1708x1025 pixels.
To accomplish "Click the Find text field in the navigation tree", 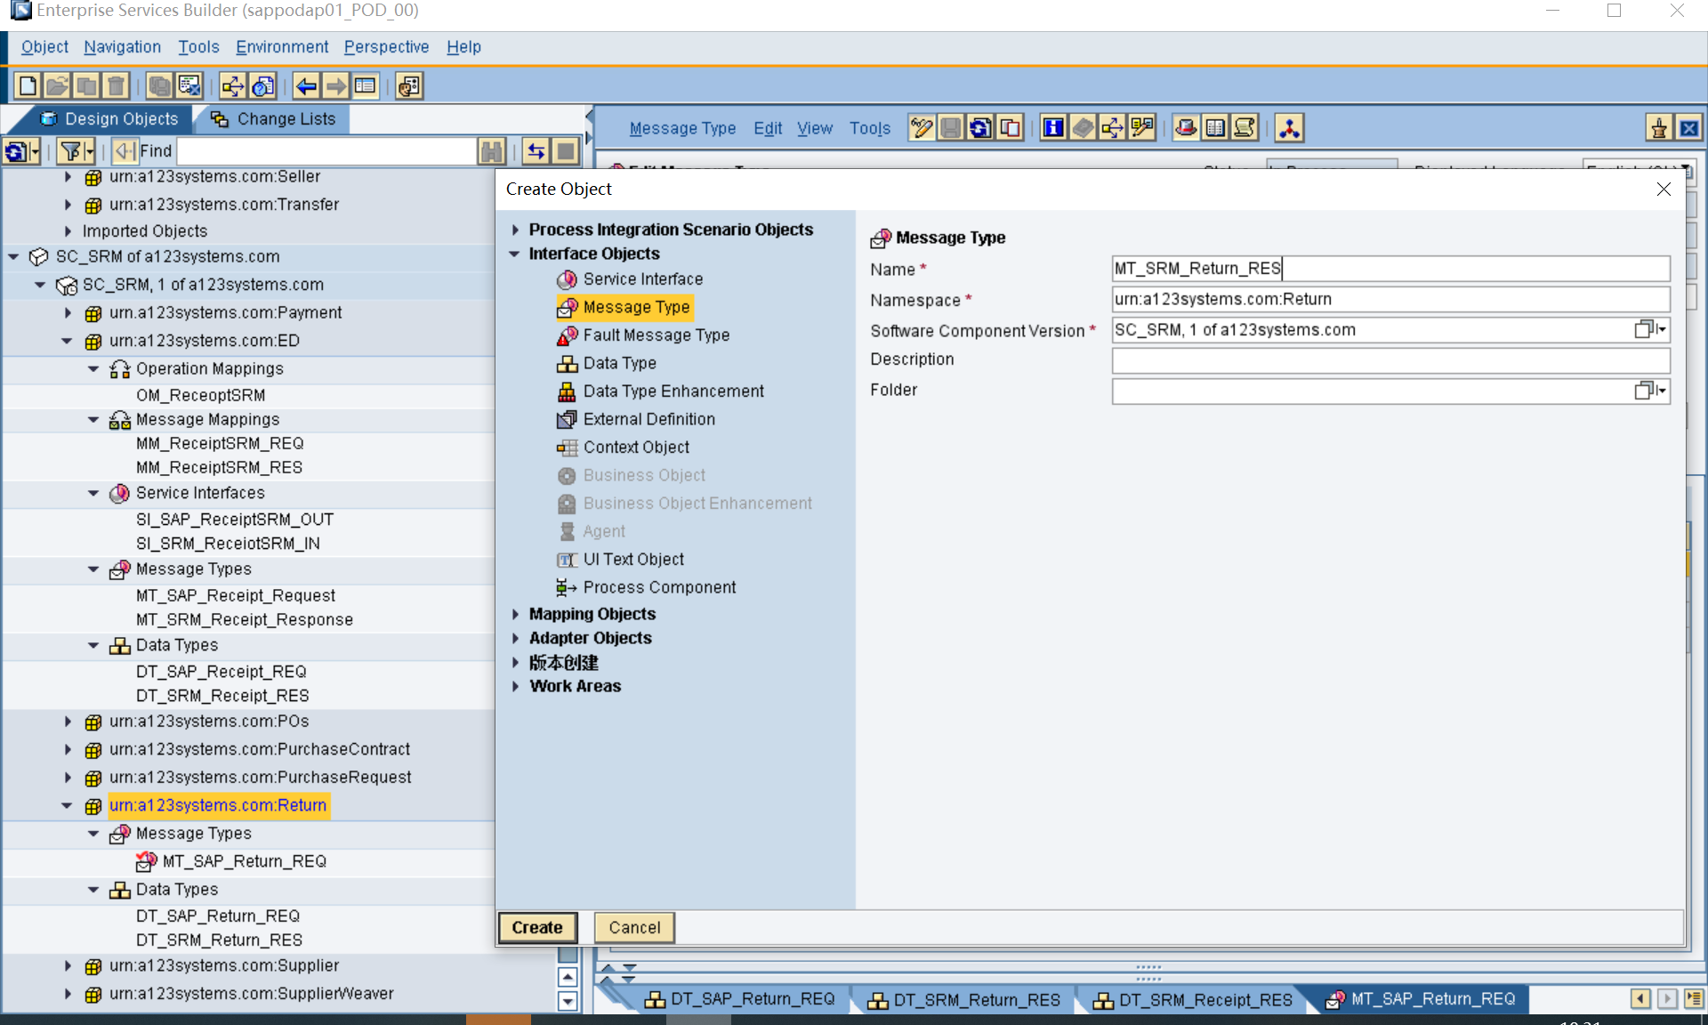I will [x=326, y=151].
